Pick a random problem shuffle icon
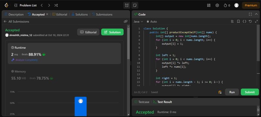The height and width of the screenshot is (117, 261). click(56, 5)
